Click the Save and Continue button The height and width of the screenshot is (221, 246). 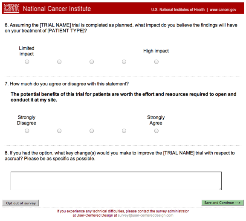pyautogui.click(x=222, y=203)
